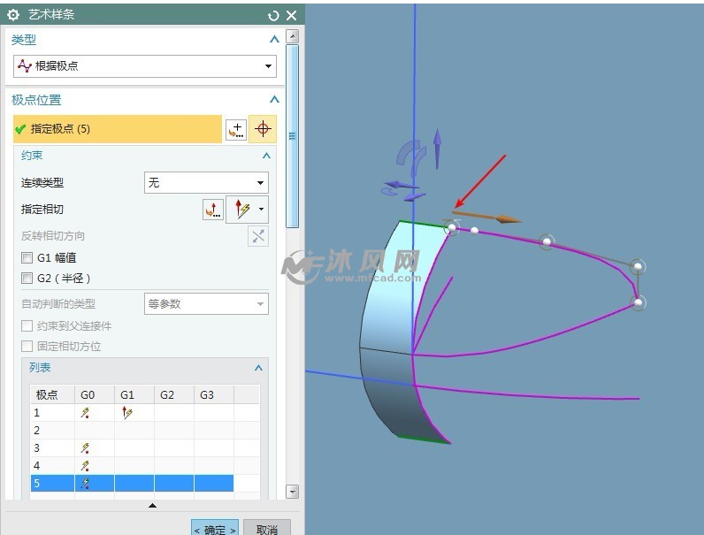The image size is (704, 535).
Task: Click the 指定相切 vector dialog icon
Action: 213,210
